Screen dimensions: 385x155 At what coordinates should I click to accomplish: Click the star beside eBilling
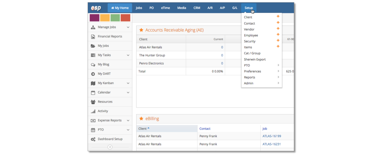141,118
